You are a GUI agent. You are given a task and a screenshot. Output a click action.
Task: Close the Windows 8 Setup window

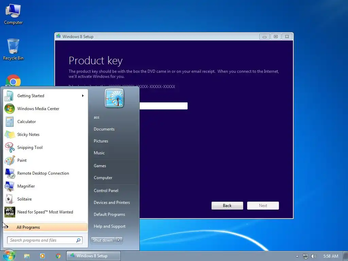click(287, 36)
